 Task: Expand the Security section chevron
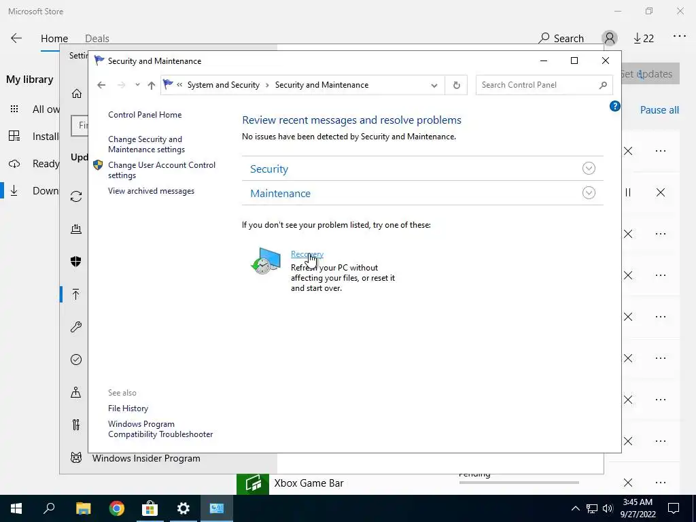coord(589,169)
